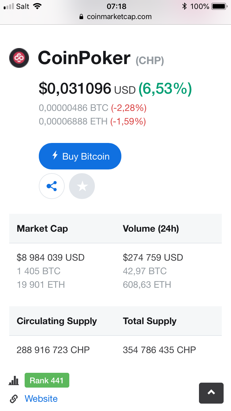Open the share icon button
Screen dimensions: 231x411
pos(52,186)
